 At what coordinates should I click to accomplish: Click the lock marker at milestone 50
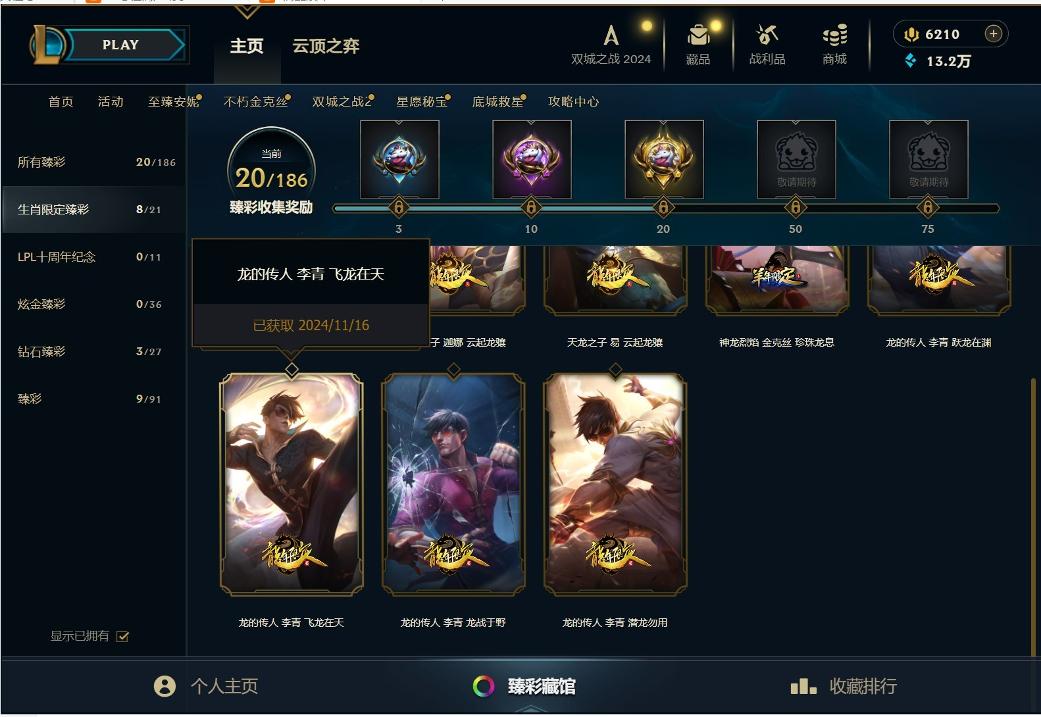click(796, 208)
